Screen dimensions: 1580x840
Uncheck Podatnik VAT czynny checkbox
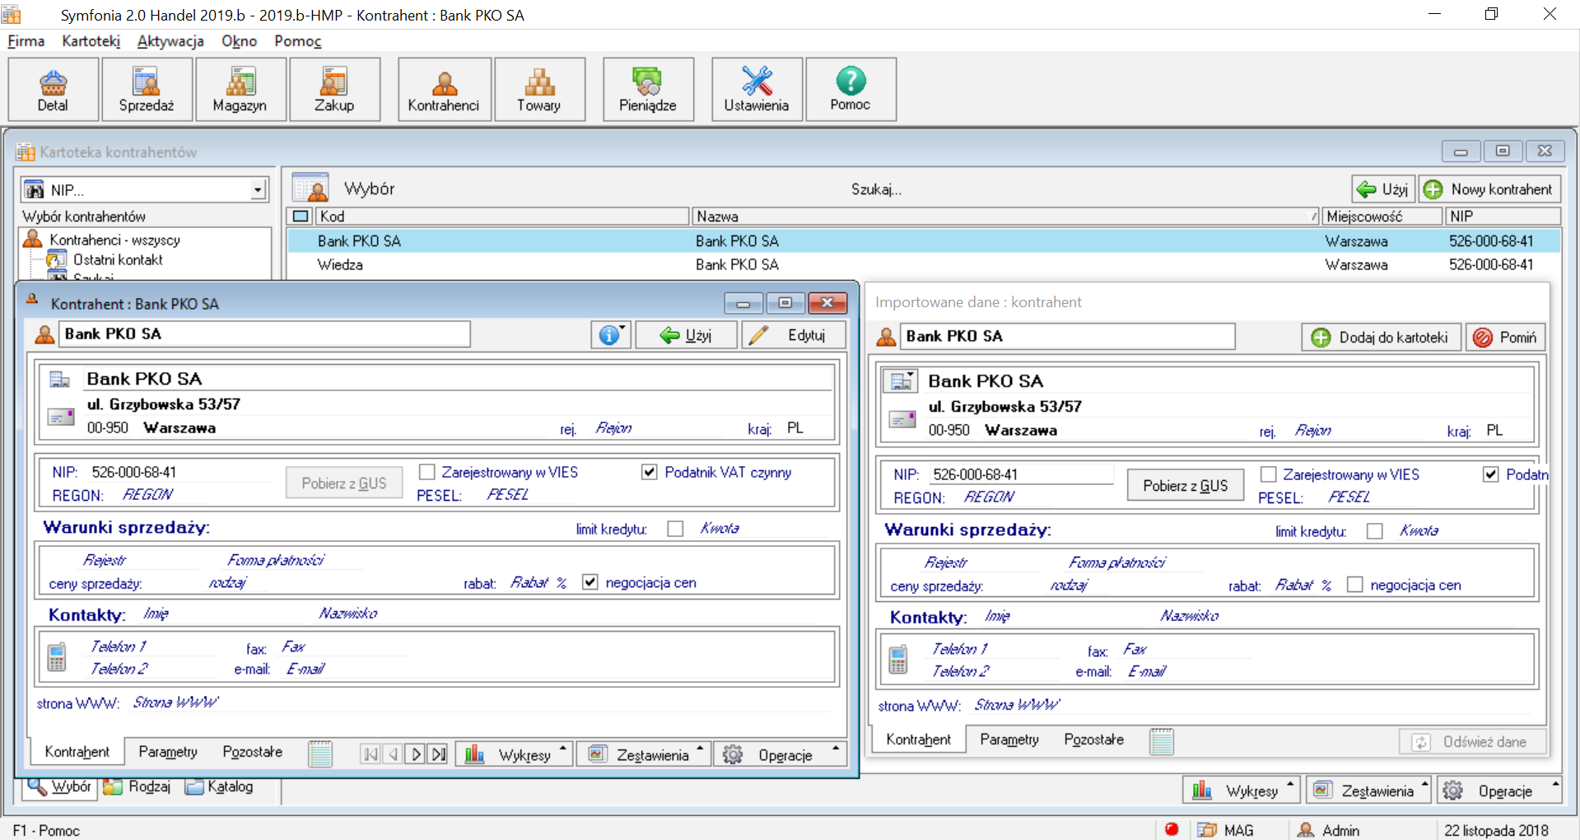click(650, 472)
